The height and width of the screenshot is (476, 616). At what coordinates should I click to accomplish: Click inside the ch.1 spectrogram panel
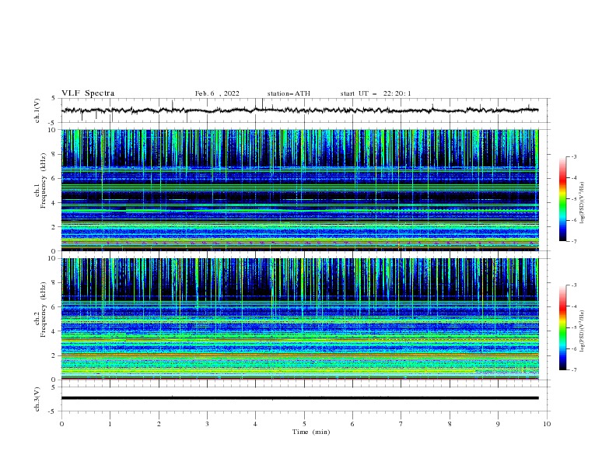(299, 190)
